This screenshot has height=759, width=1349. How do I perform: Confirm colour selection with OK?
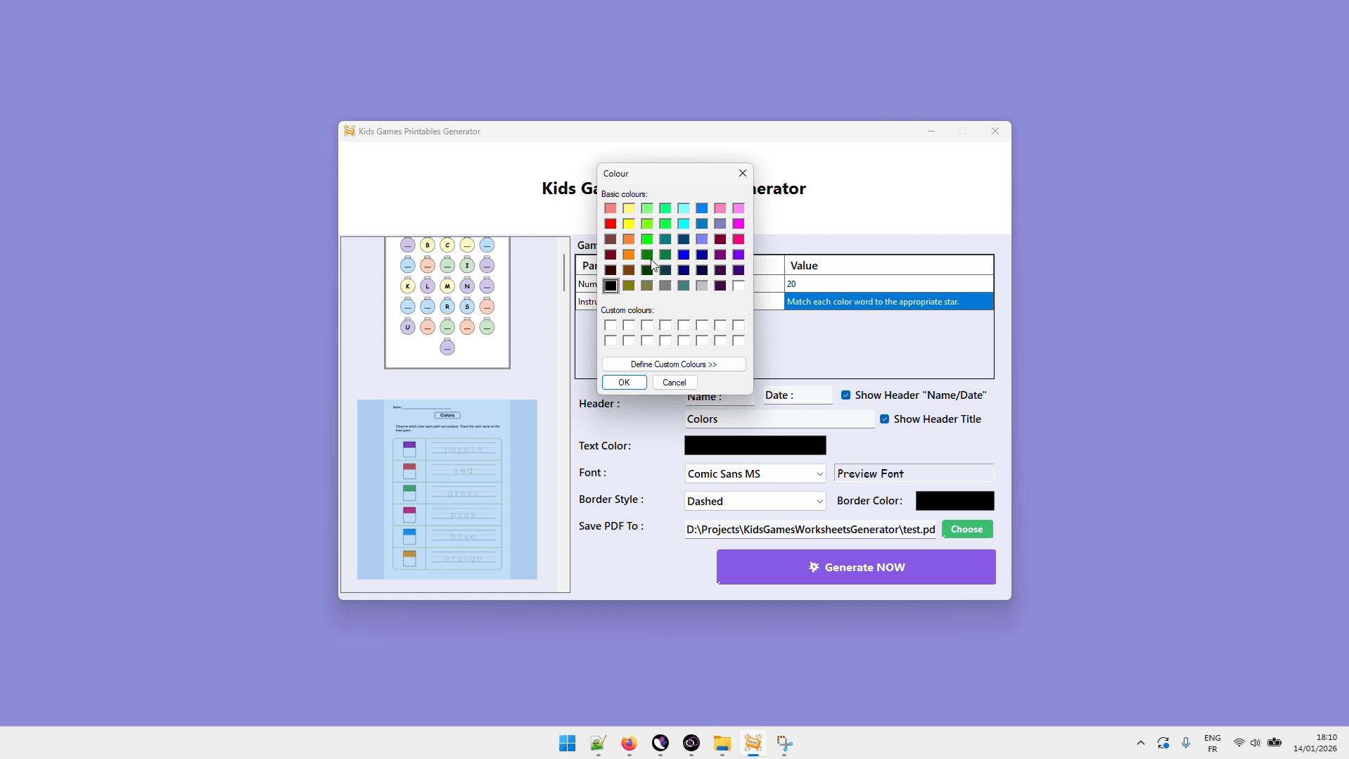[x=624, y=383]
